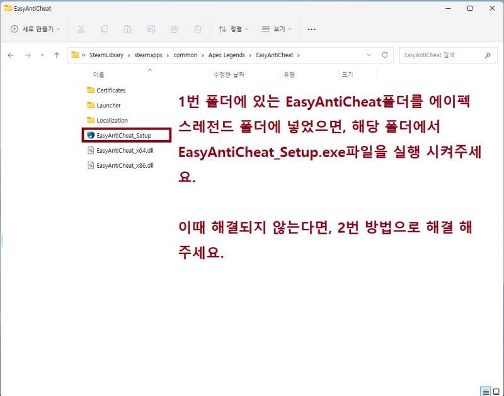Go back with the left arrow
The image size is (504, 396).
[x=11, y=55]
